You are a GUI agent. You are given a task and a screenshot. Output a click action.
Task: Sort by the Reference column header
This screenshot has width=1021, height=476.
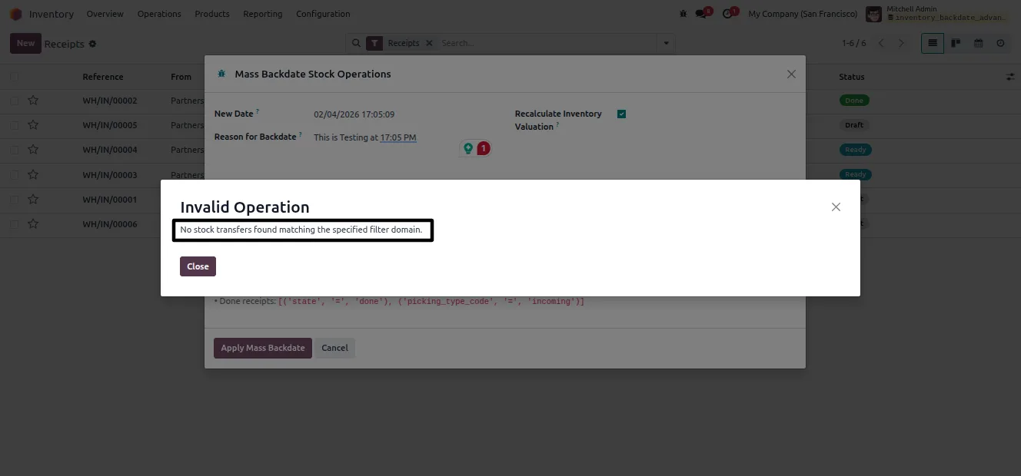click(103, 77)
